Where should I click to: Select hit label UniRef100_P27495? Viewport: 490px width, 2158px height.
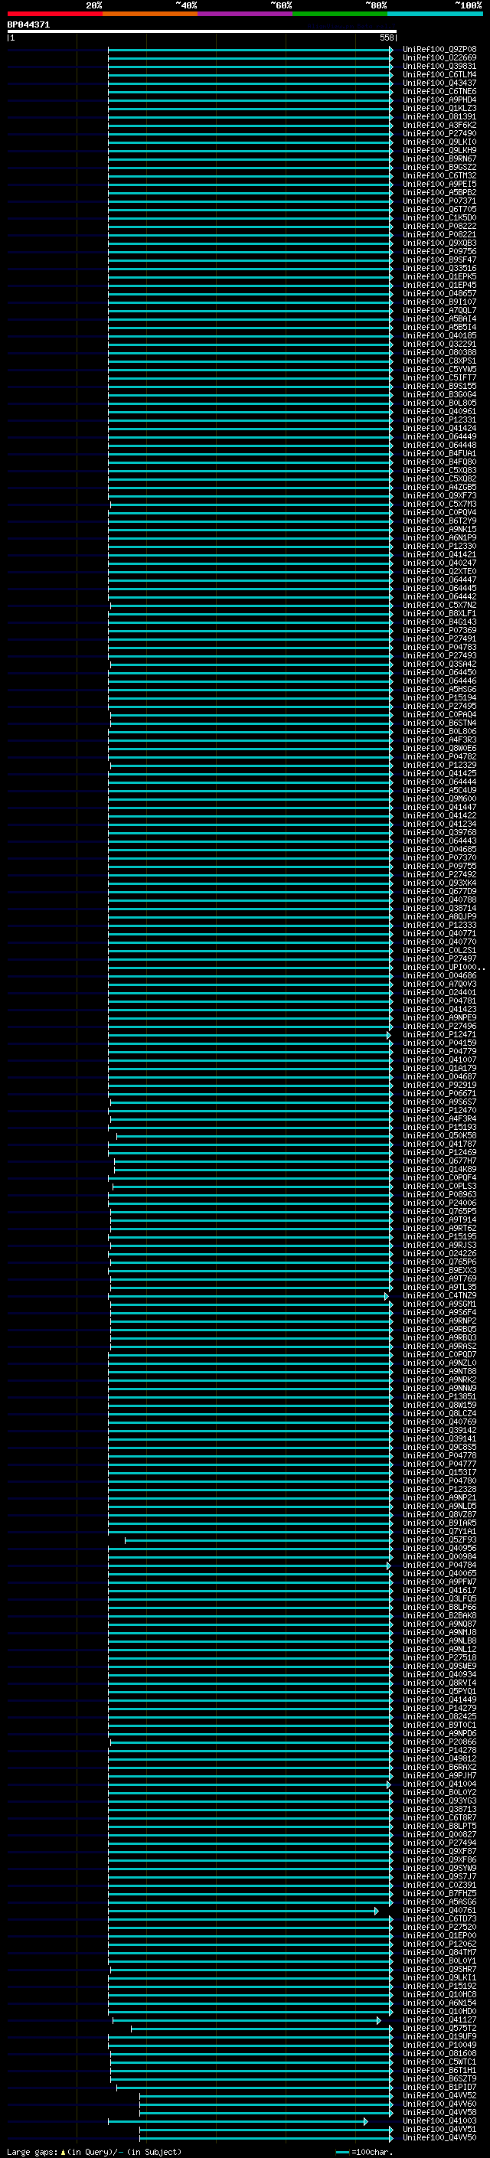click(439, 707)
